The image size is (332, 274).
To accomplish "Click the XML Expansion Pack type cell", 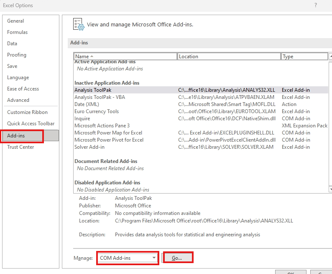I will tap(304, 126).
